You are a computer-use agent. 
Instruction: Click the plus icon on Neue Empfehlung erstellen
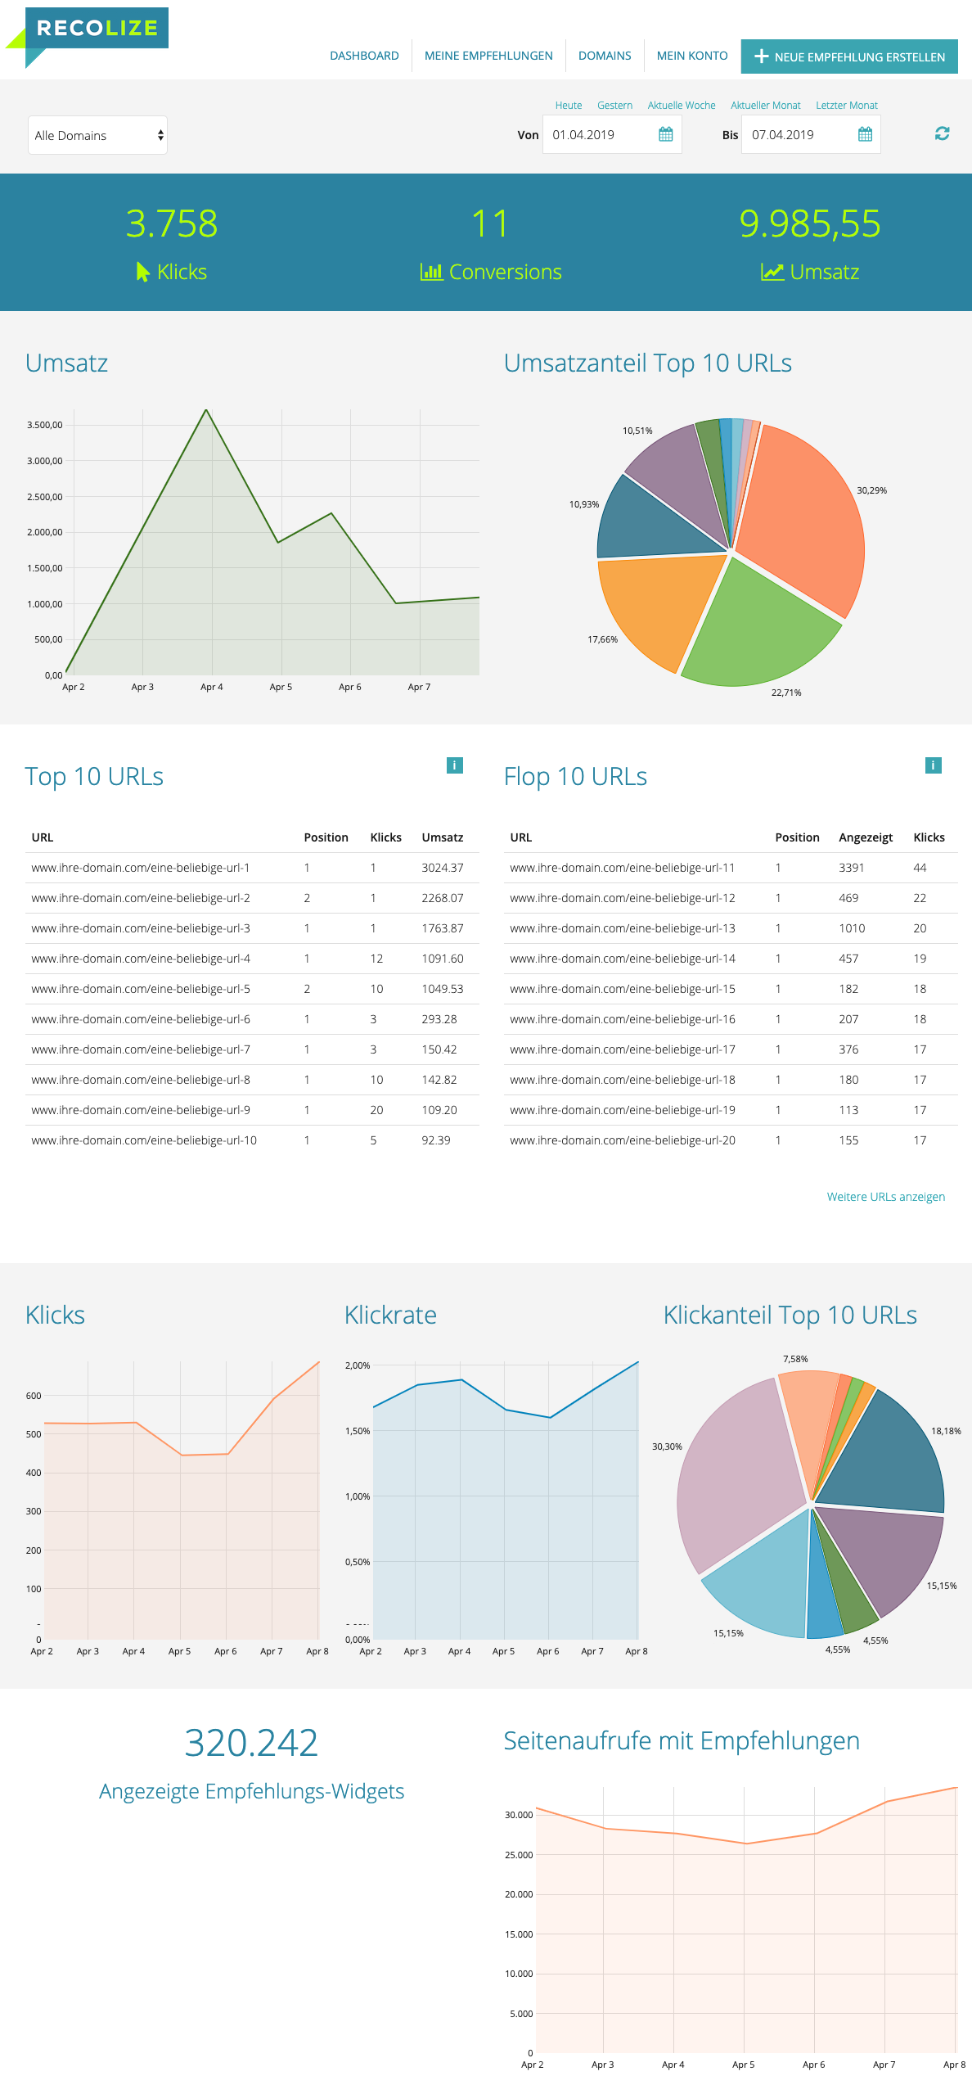[762, 56]
